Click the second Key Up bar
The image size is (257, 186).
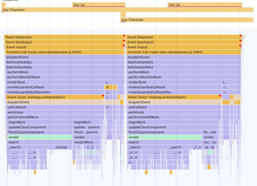(x=204, y=5)
